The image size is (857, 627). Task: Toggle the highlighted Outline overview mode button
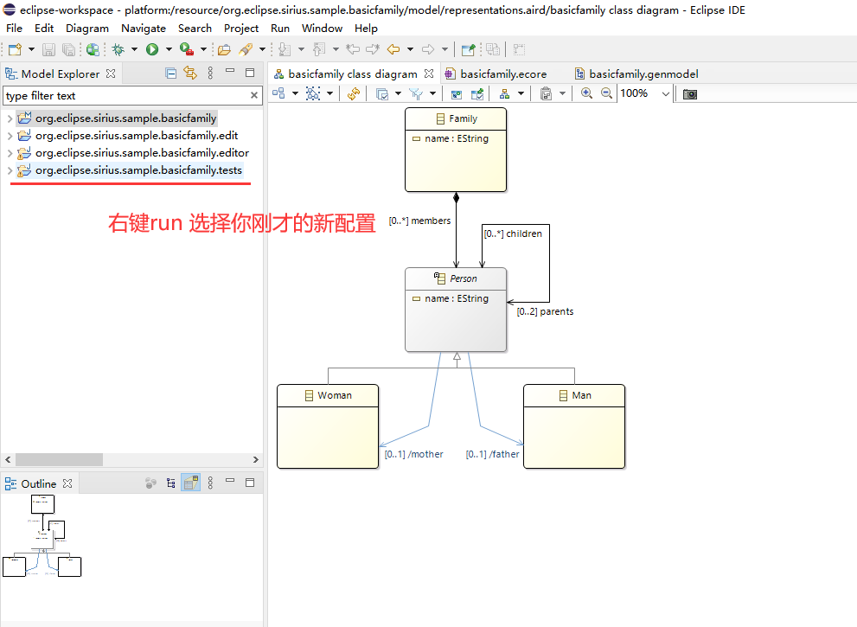coord(191,483)
